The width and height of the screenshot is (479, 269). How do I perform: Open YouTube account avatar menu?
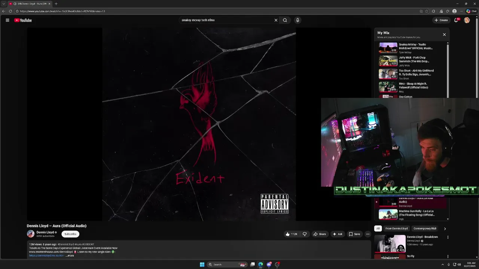[x=467, y=20]
